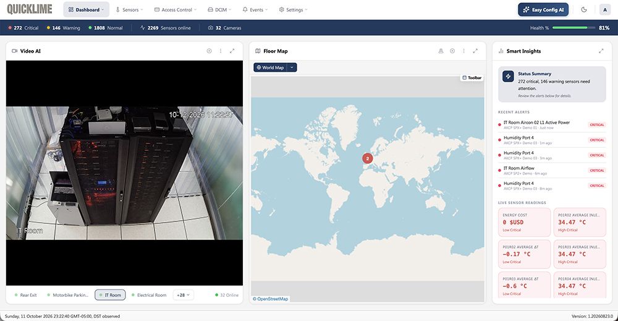The width and height of the screenshot is (618, 321).
Task: Open the P01R02 Average ΔT reading card
Action: tap(524, 254)
